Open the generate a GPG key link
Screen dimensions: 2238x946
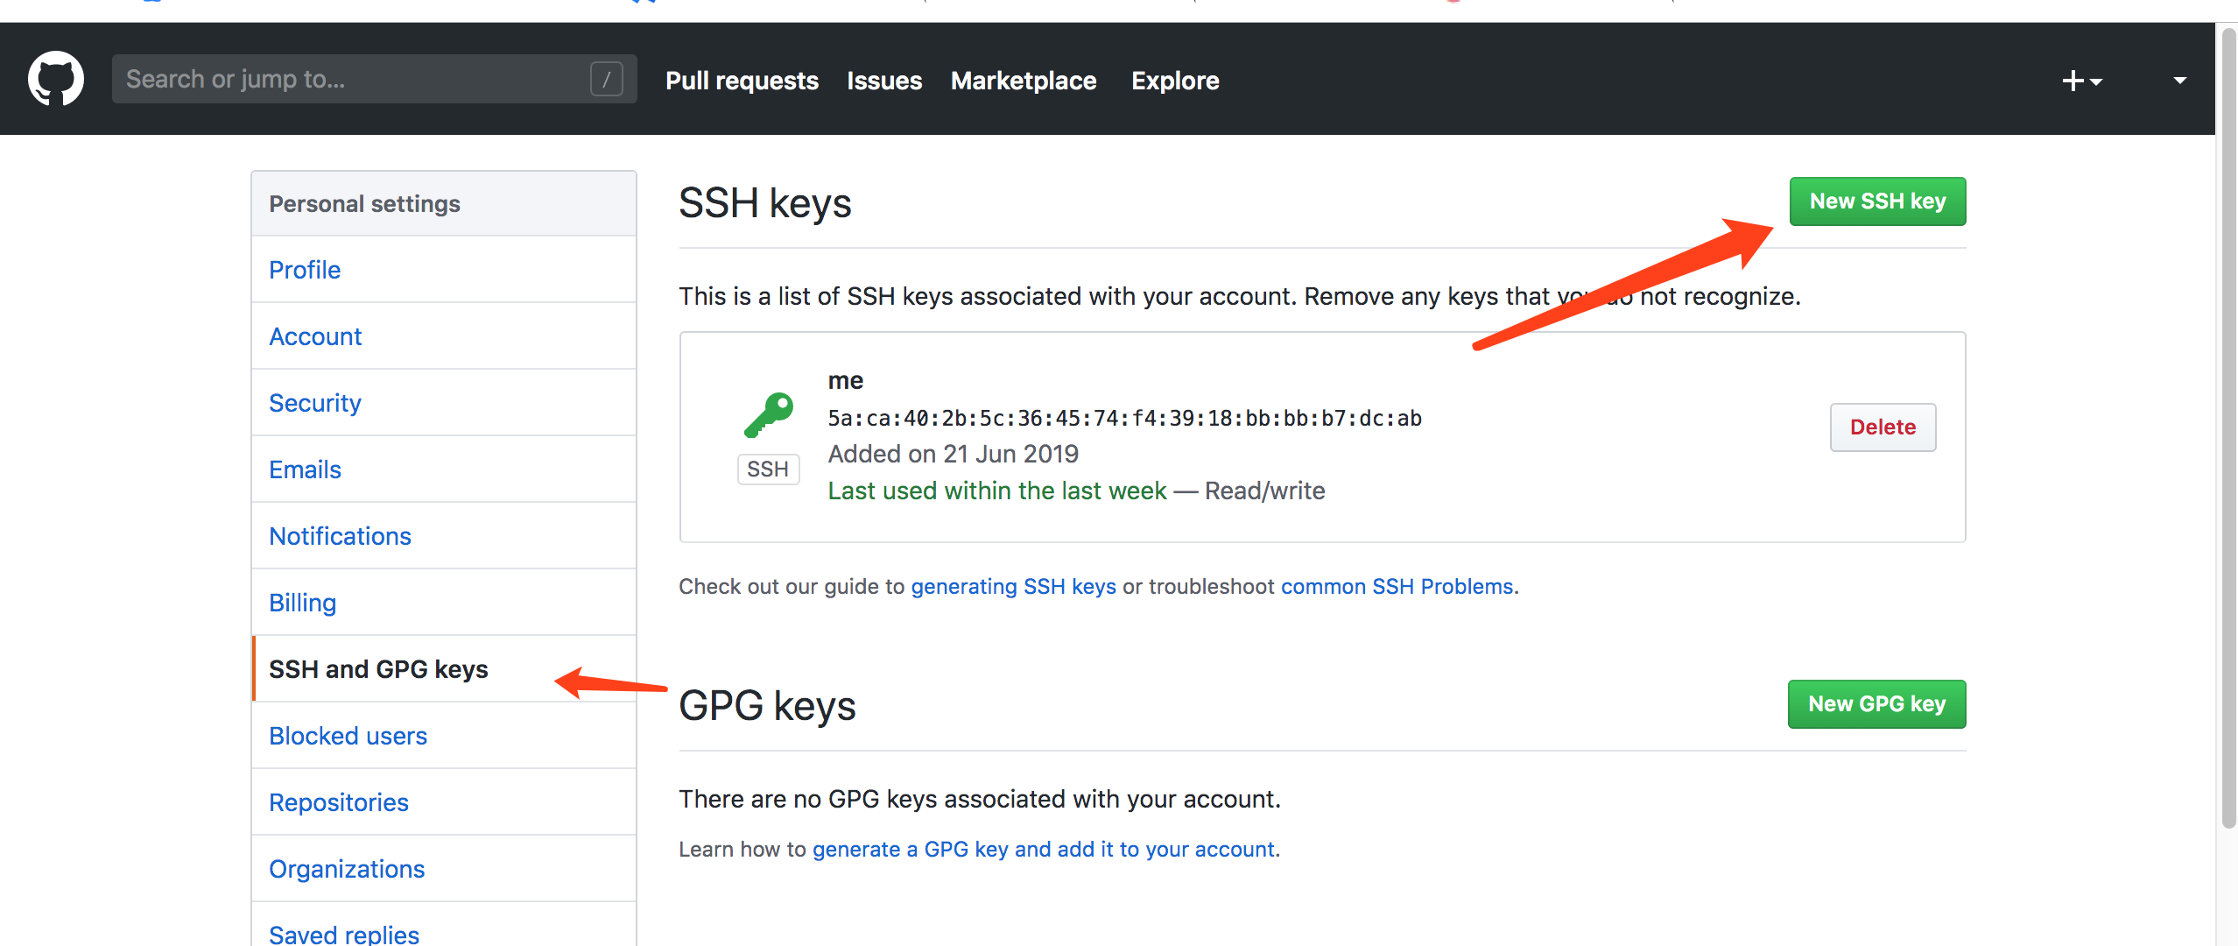[x=1043, y=850]
